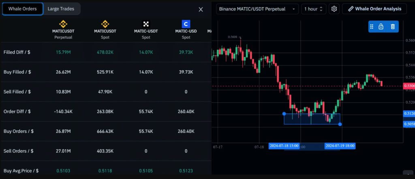Viewport: 415px width, 179px height.
Task: Click the 263.08K order diff value
Action: (105, 112)
